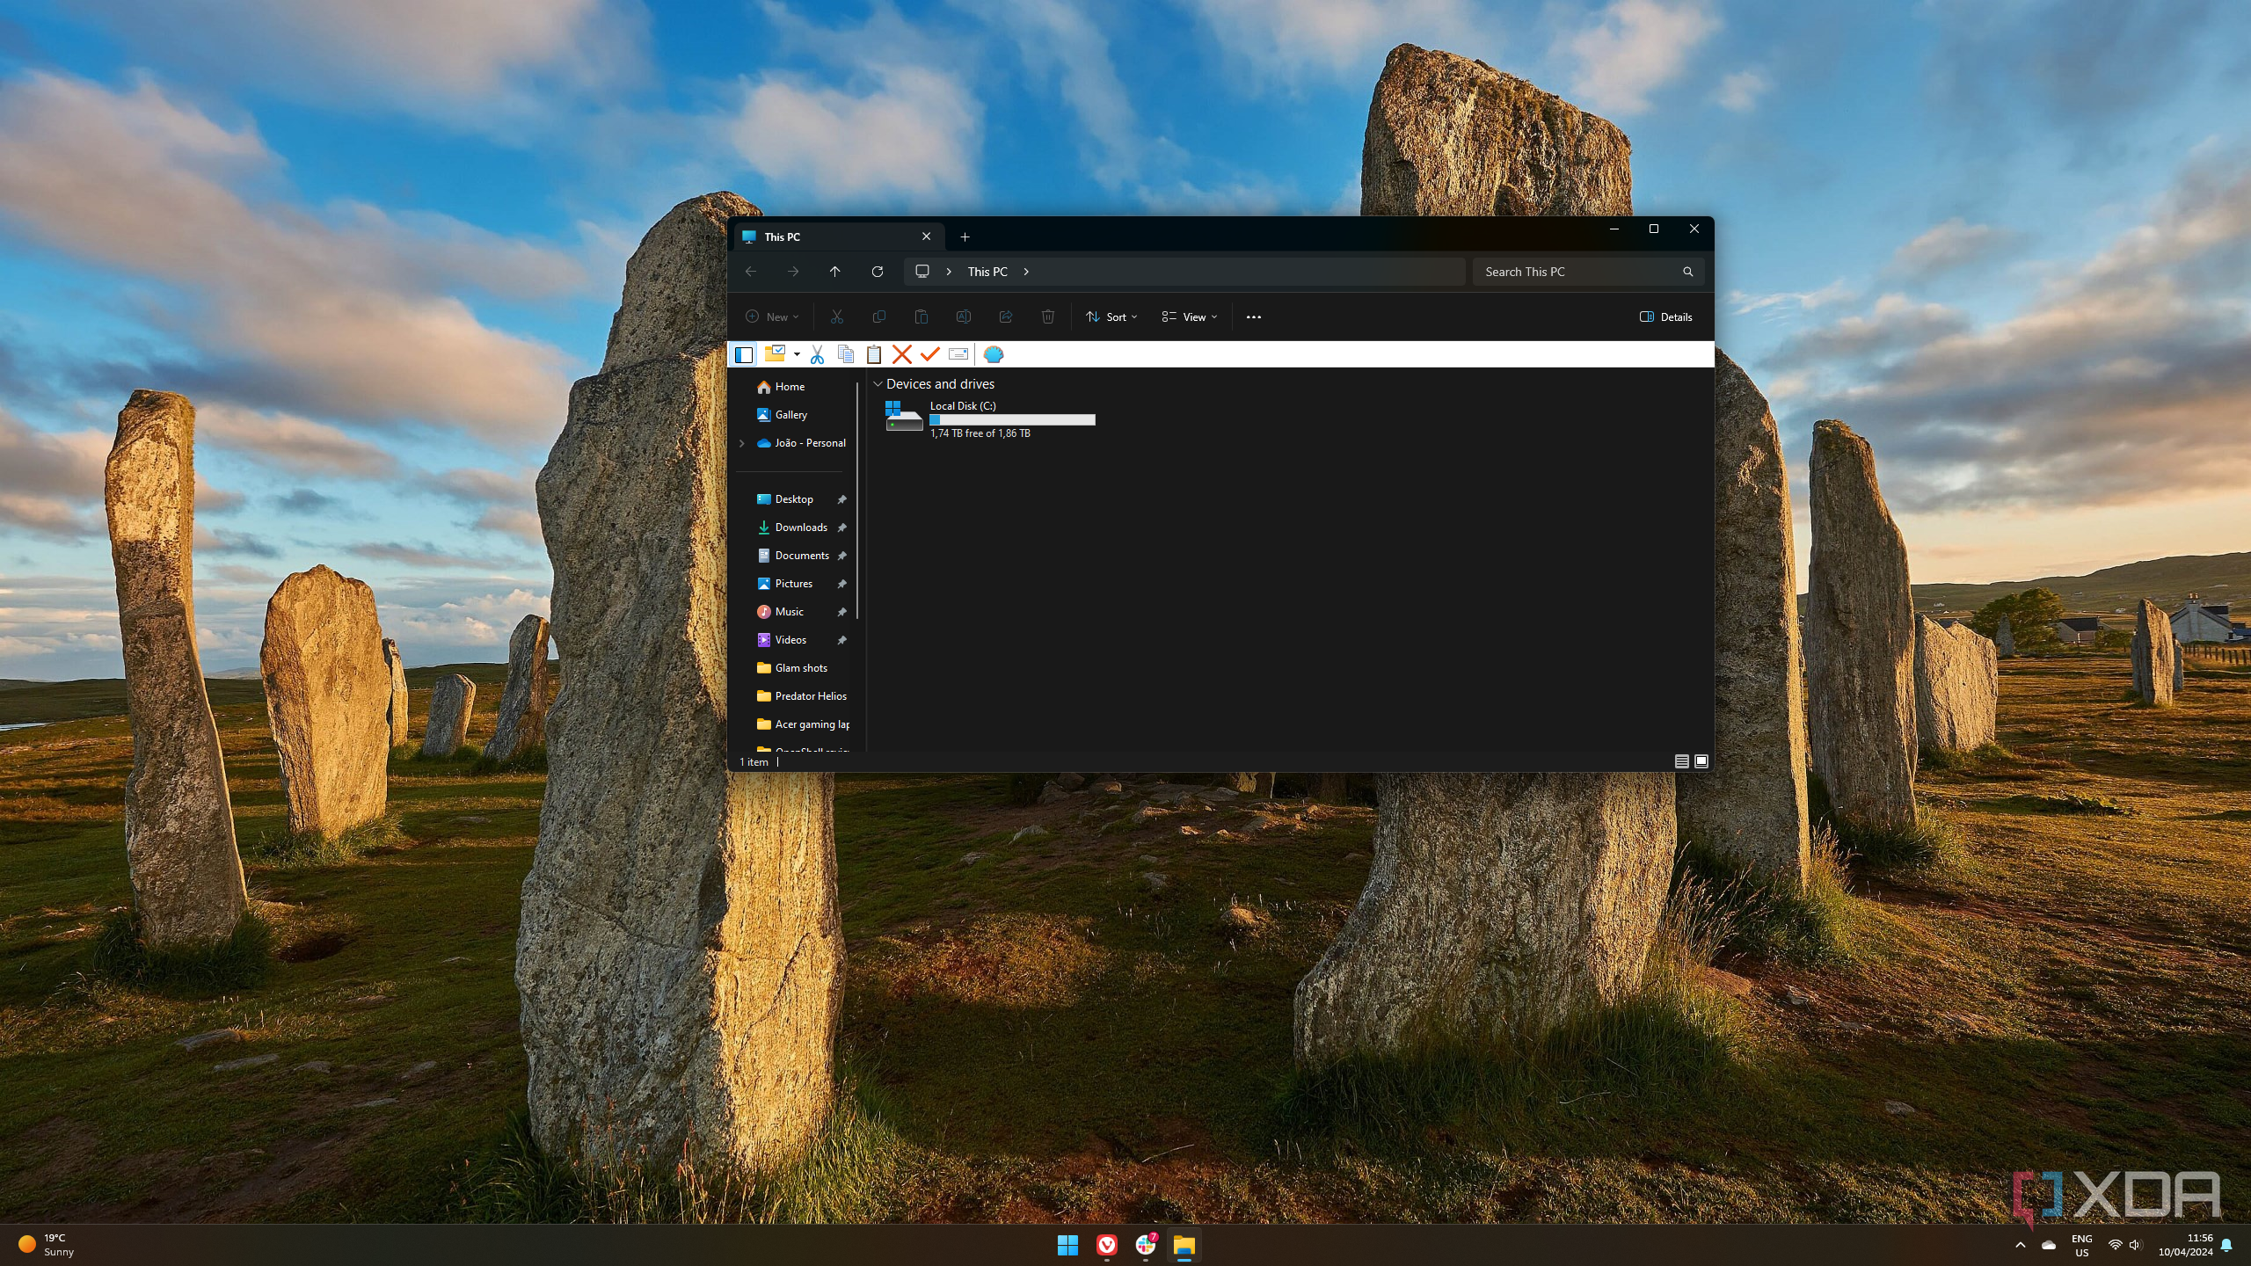Switch to large thumbnails view in status bar
The height and width of the screenshot is (1266, 2251).
[1700, 761]
